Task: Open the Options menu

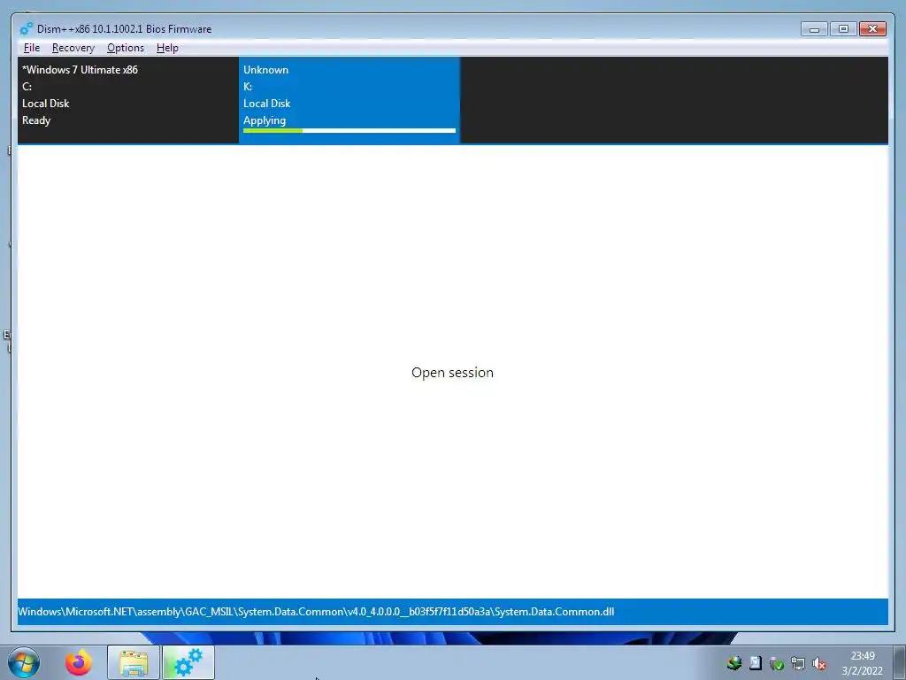Action: (126, 48)
